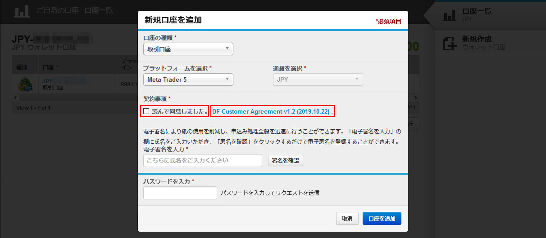546x238 pixels.
Task: Click the 口座を追加 submit button
Action: 382,219
